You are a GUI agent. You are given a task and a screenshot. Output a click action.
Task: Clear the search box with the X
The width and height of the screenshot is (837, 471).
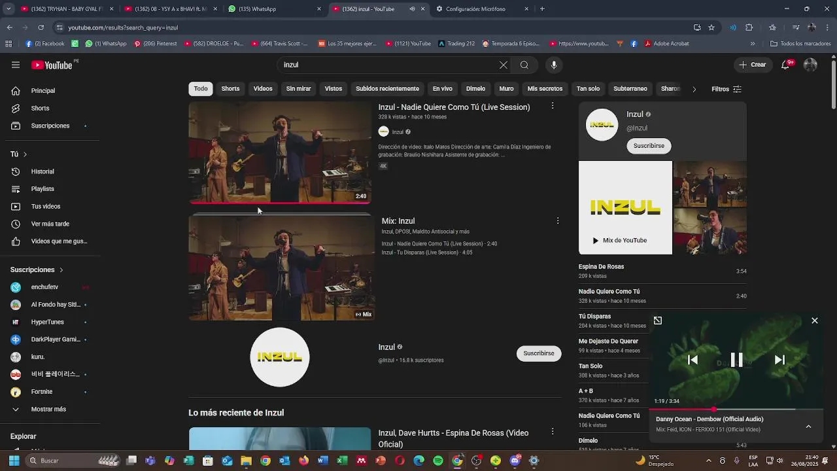tap(504, 65)
